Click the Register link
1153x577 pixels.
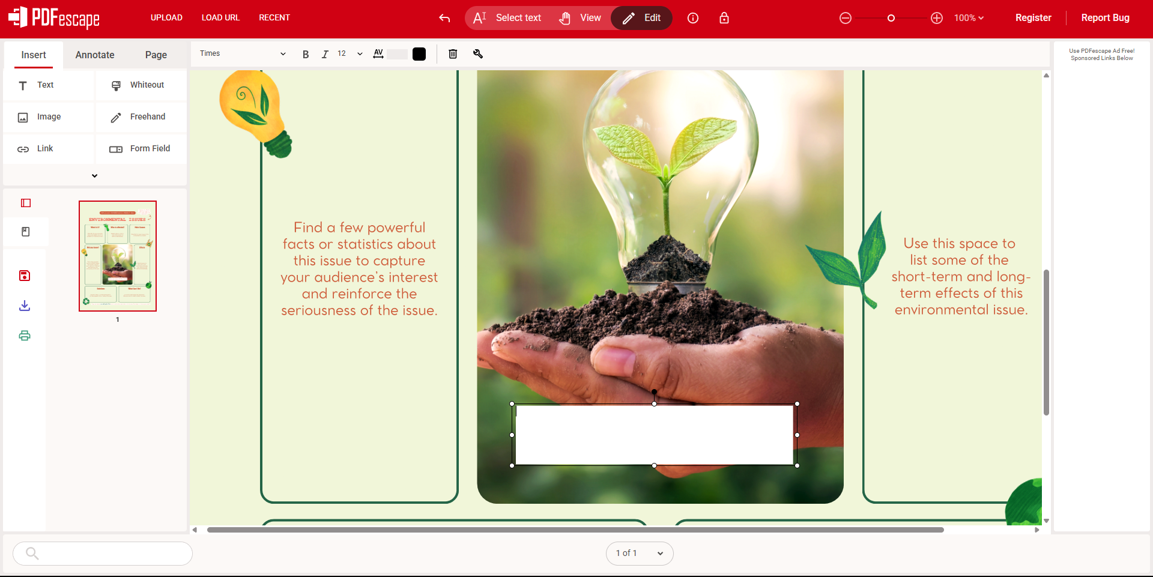(x=1033, y=18)
